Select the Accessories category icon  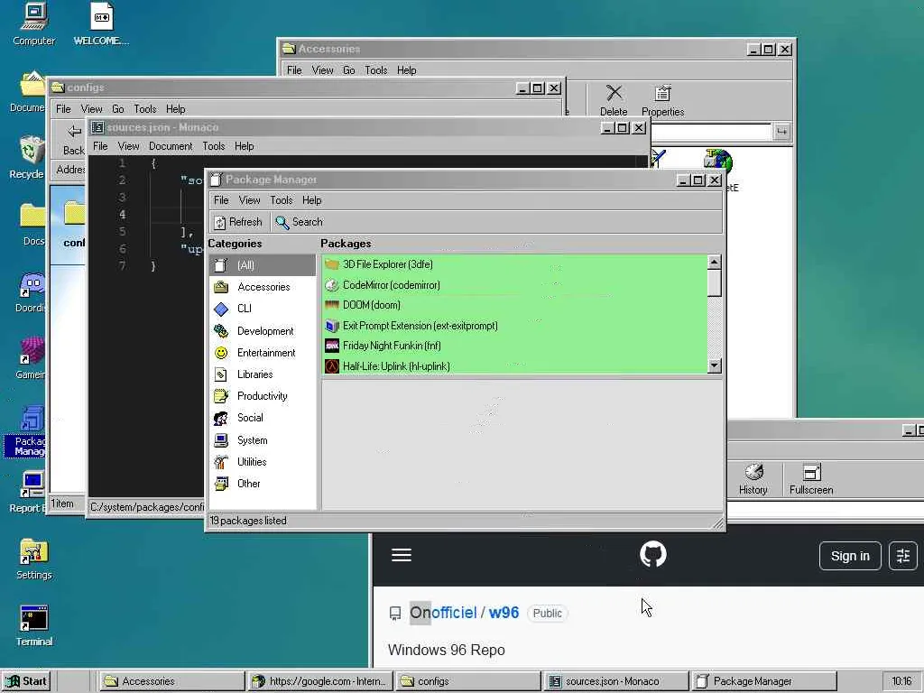coord(221,287)
